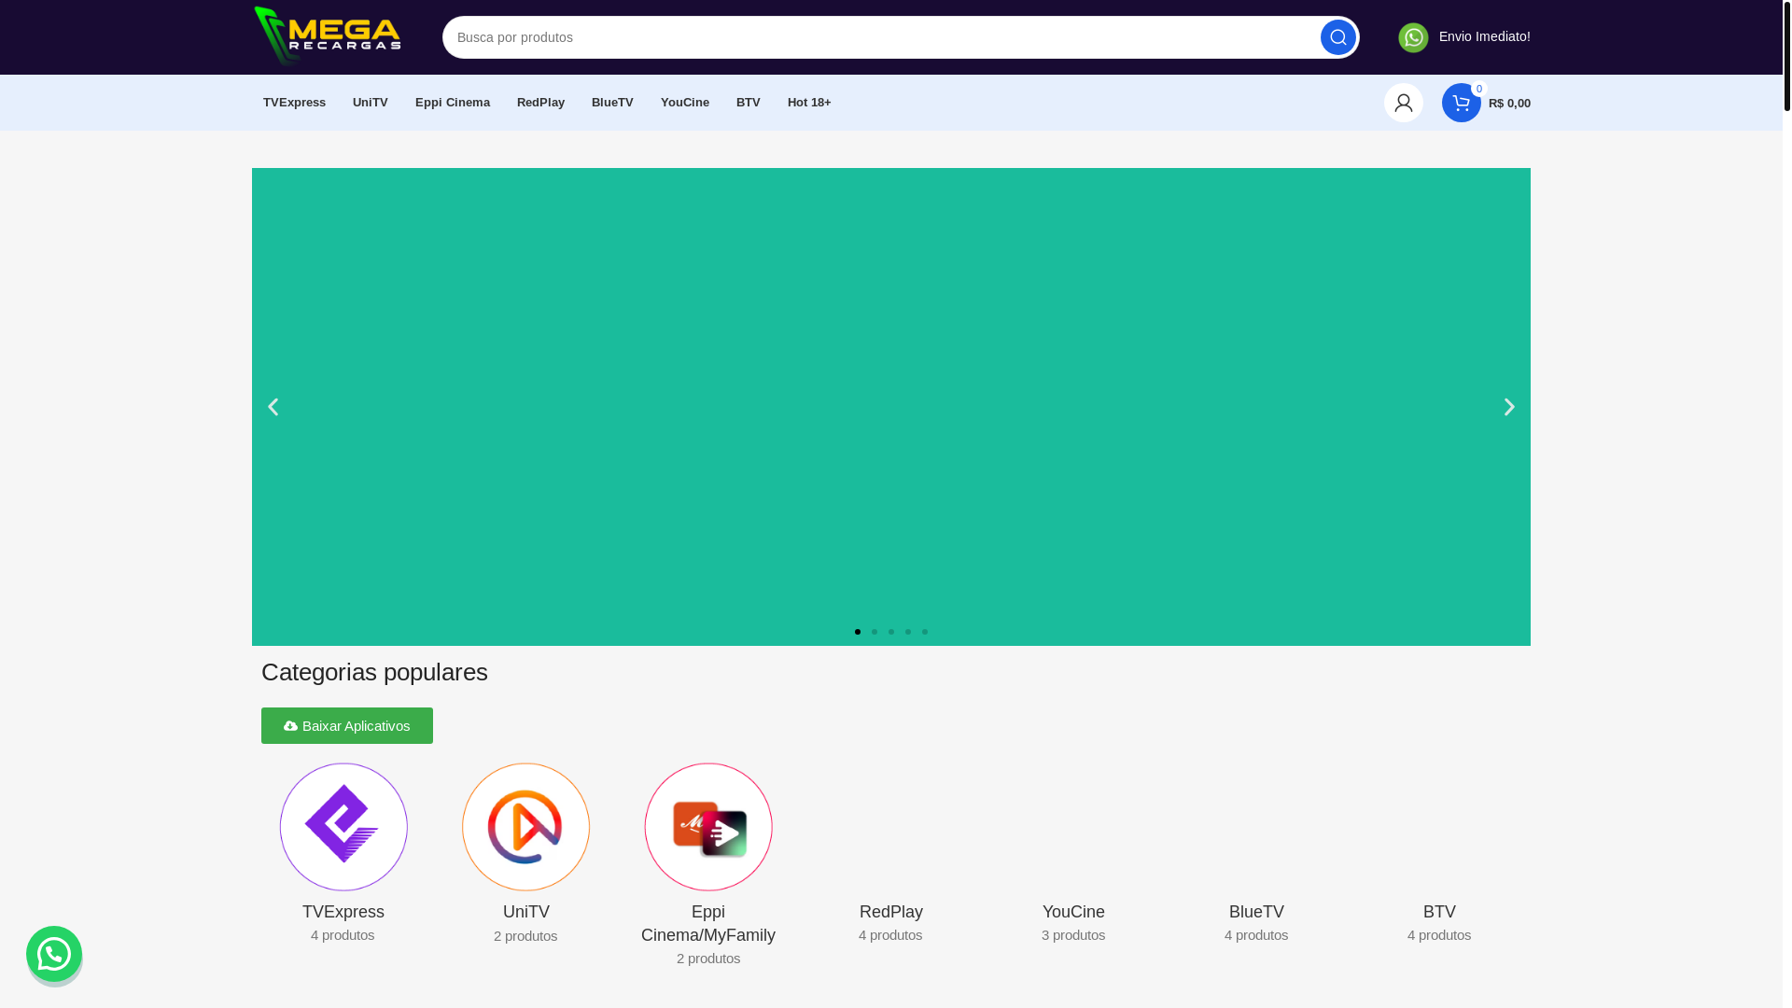This screenshot has height=1008, width=1792.
Task: Open the YouCine category title link
Action: pyautogui.click(x=1073, y=912)
